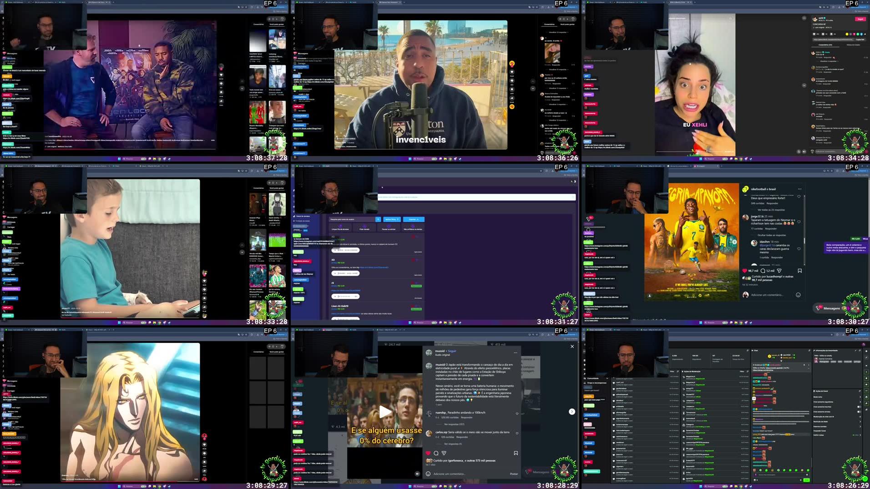Image resolution: width=870 pixels, height=489 pixels.
Task: Play the '0% do cérebro' video
Action: point(385,412)
